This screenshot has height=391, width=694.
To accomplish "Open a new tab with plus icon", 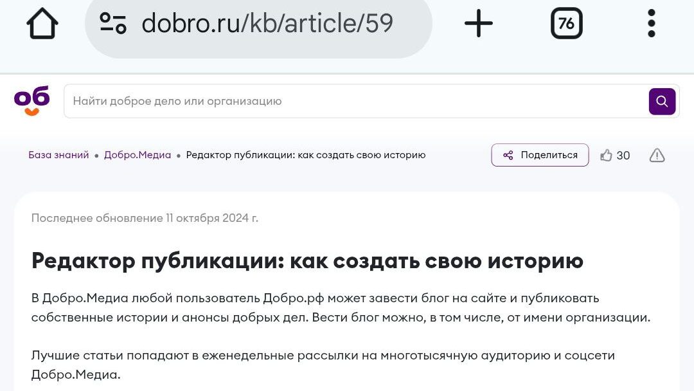I will pos(479,23).
